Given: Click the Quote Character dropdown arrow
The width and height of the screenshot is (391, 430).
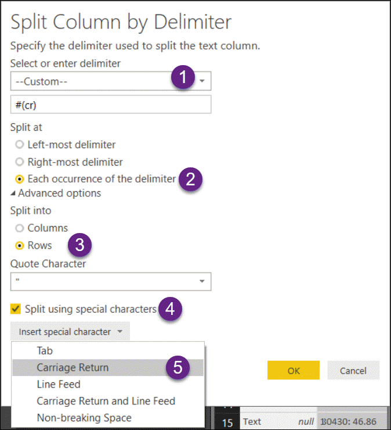Looking at the screenshot, I should pos(202,281).
